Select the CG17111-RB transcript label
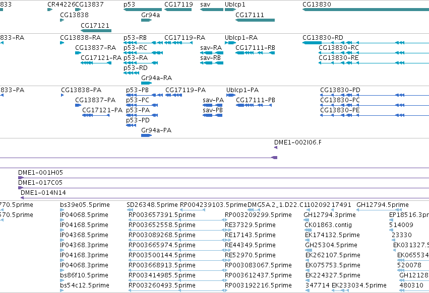The image size is (429, 293). 255,48
